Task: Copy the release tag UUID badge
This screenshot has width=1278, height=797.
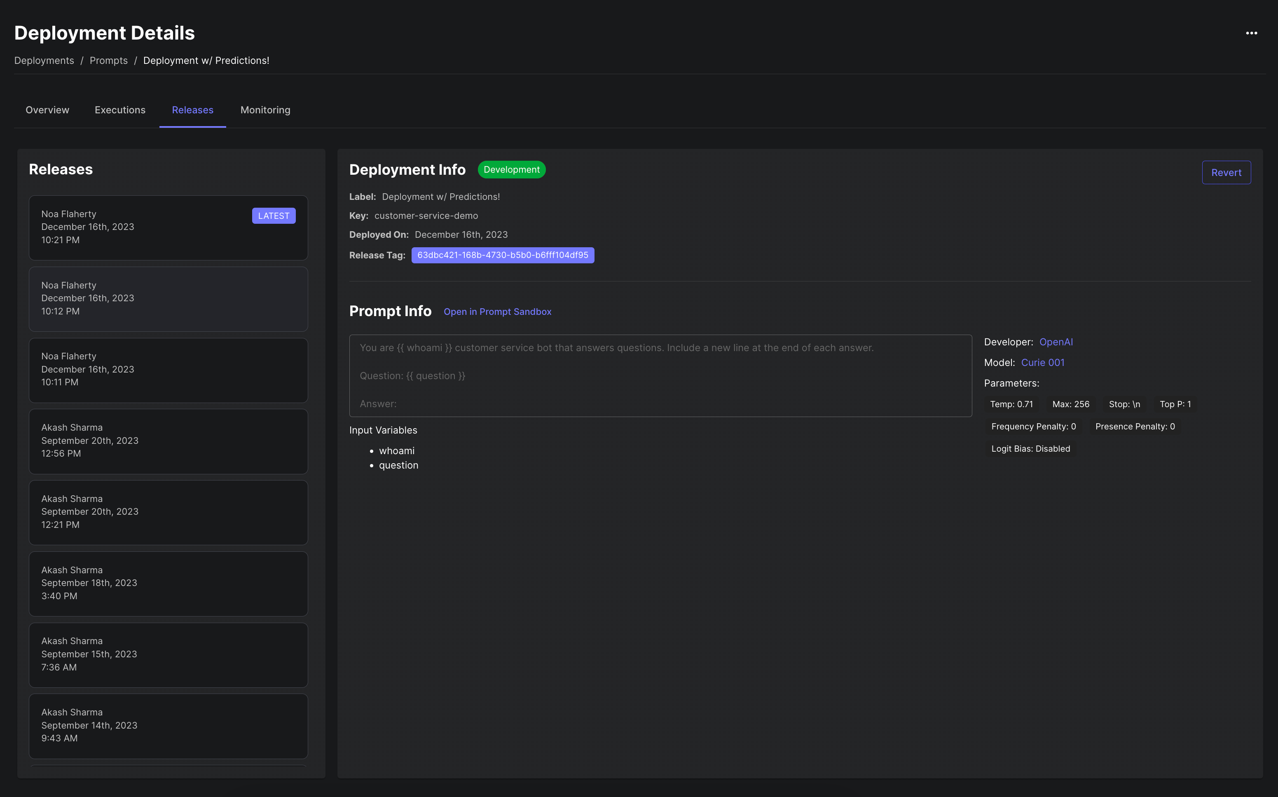Action: [502, 255]
